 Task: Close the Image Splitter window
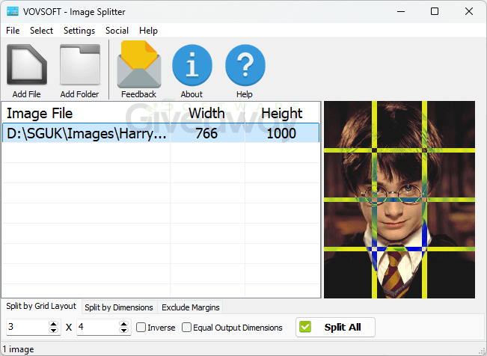[x=469, y=11]
